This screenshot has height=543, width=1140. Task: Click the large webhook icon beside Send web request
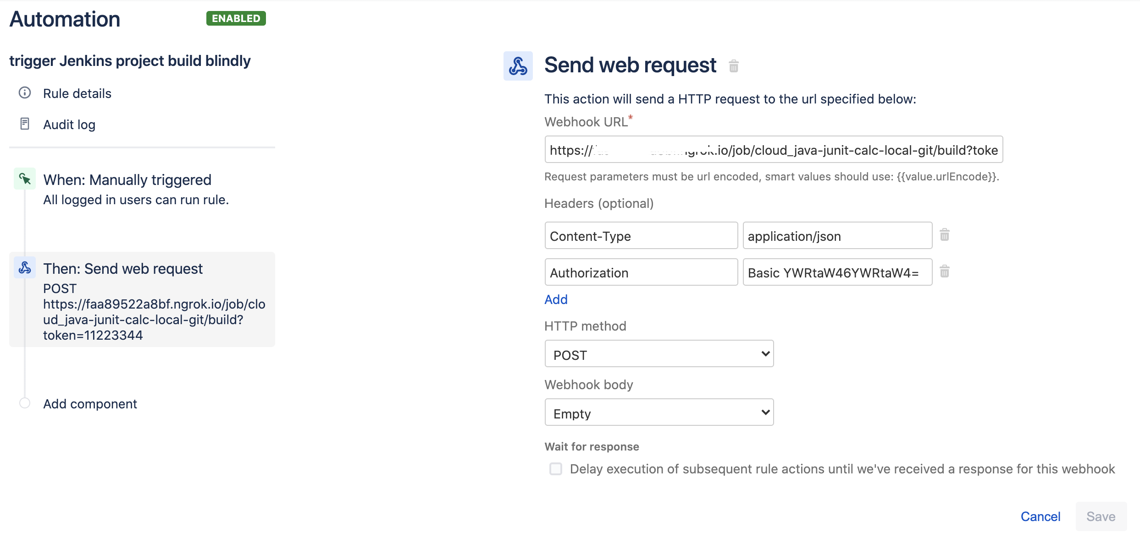(x=518, y=66)
